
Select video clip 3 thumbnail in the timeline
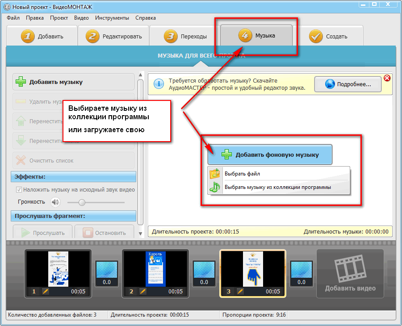pyautogui.click(x=253, y=273)
